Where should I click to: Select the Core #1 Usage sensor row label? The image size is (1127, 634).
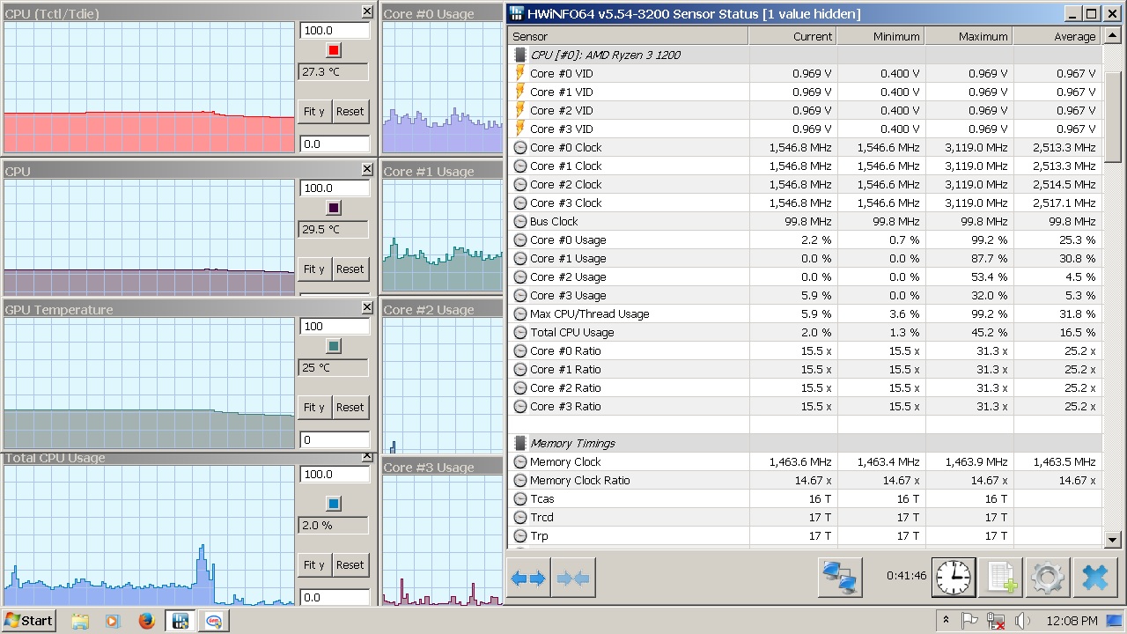[x=568, y=258]
